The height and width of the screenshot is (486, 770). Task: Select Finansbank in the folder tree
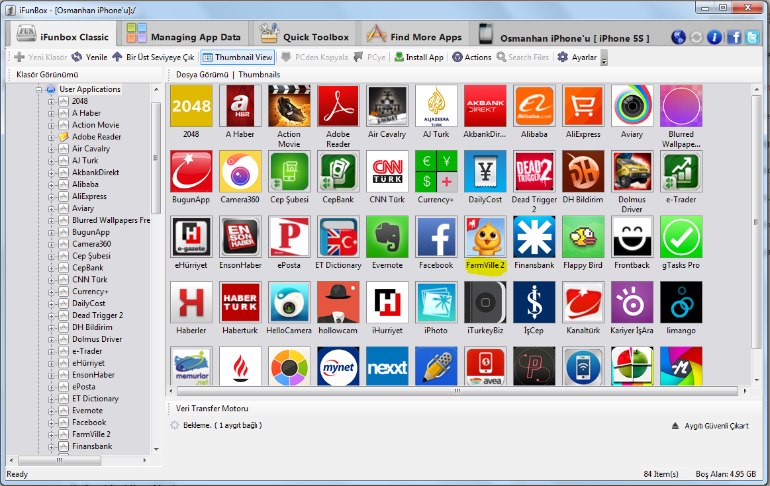tap(92, 446)
